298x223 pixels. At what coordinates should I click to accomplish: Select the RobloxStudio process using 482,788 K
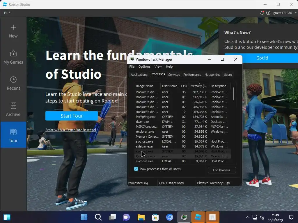coord(182,92)
